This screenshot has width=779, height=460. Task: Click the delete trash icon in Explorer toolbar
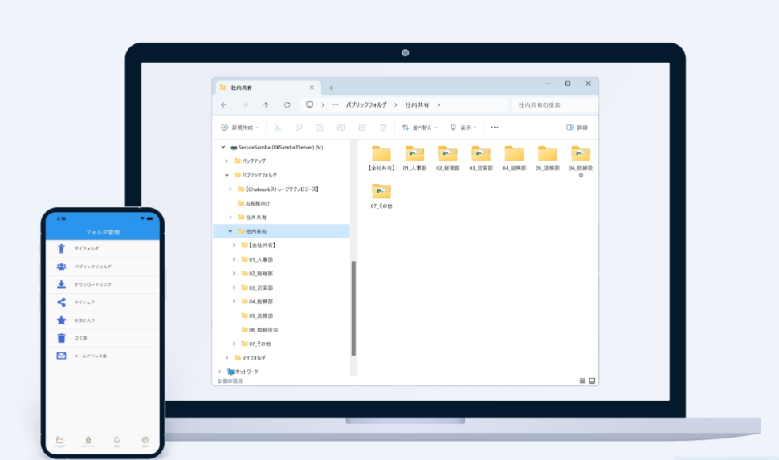point(383,128)
